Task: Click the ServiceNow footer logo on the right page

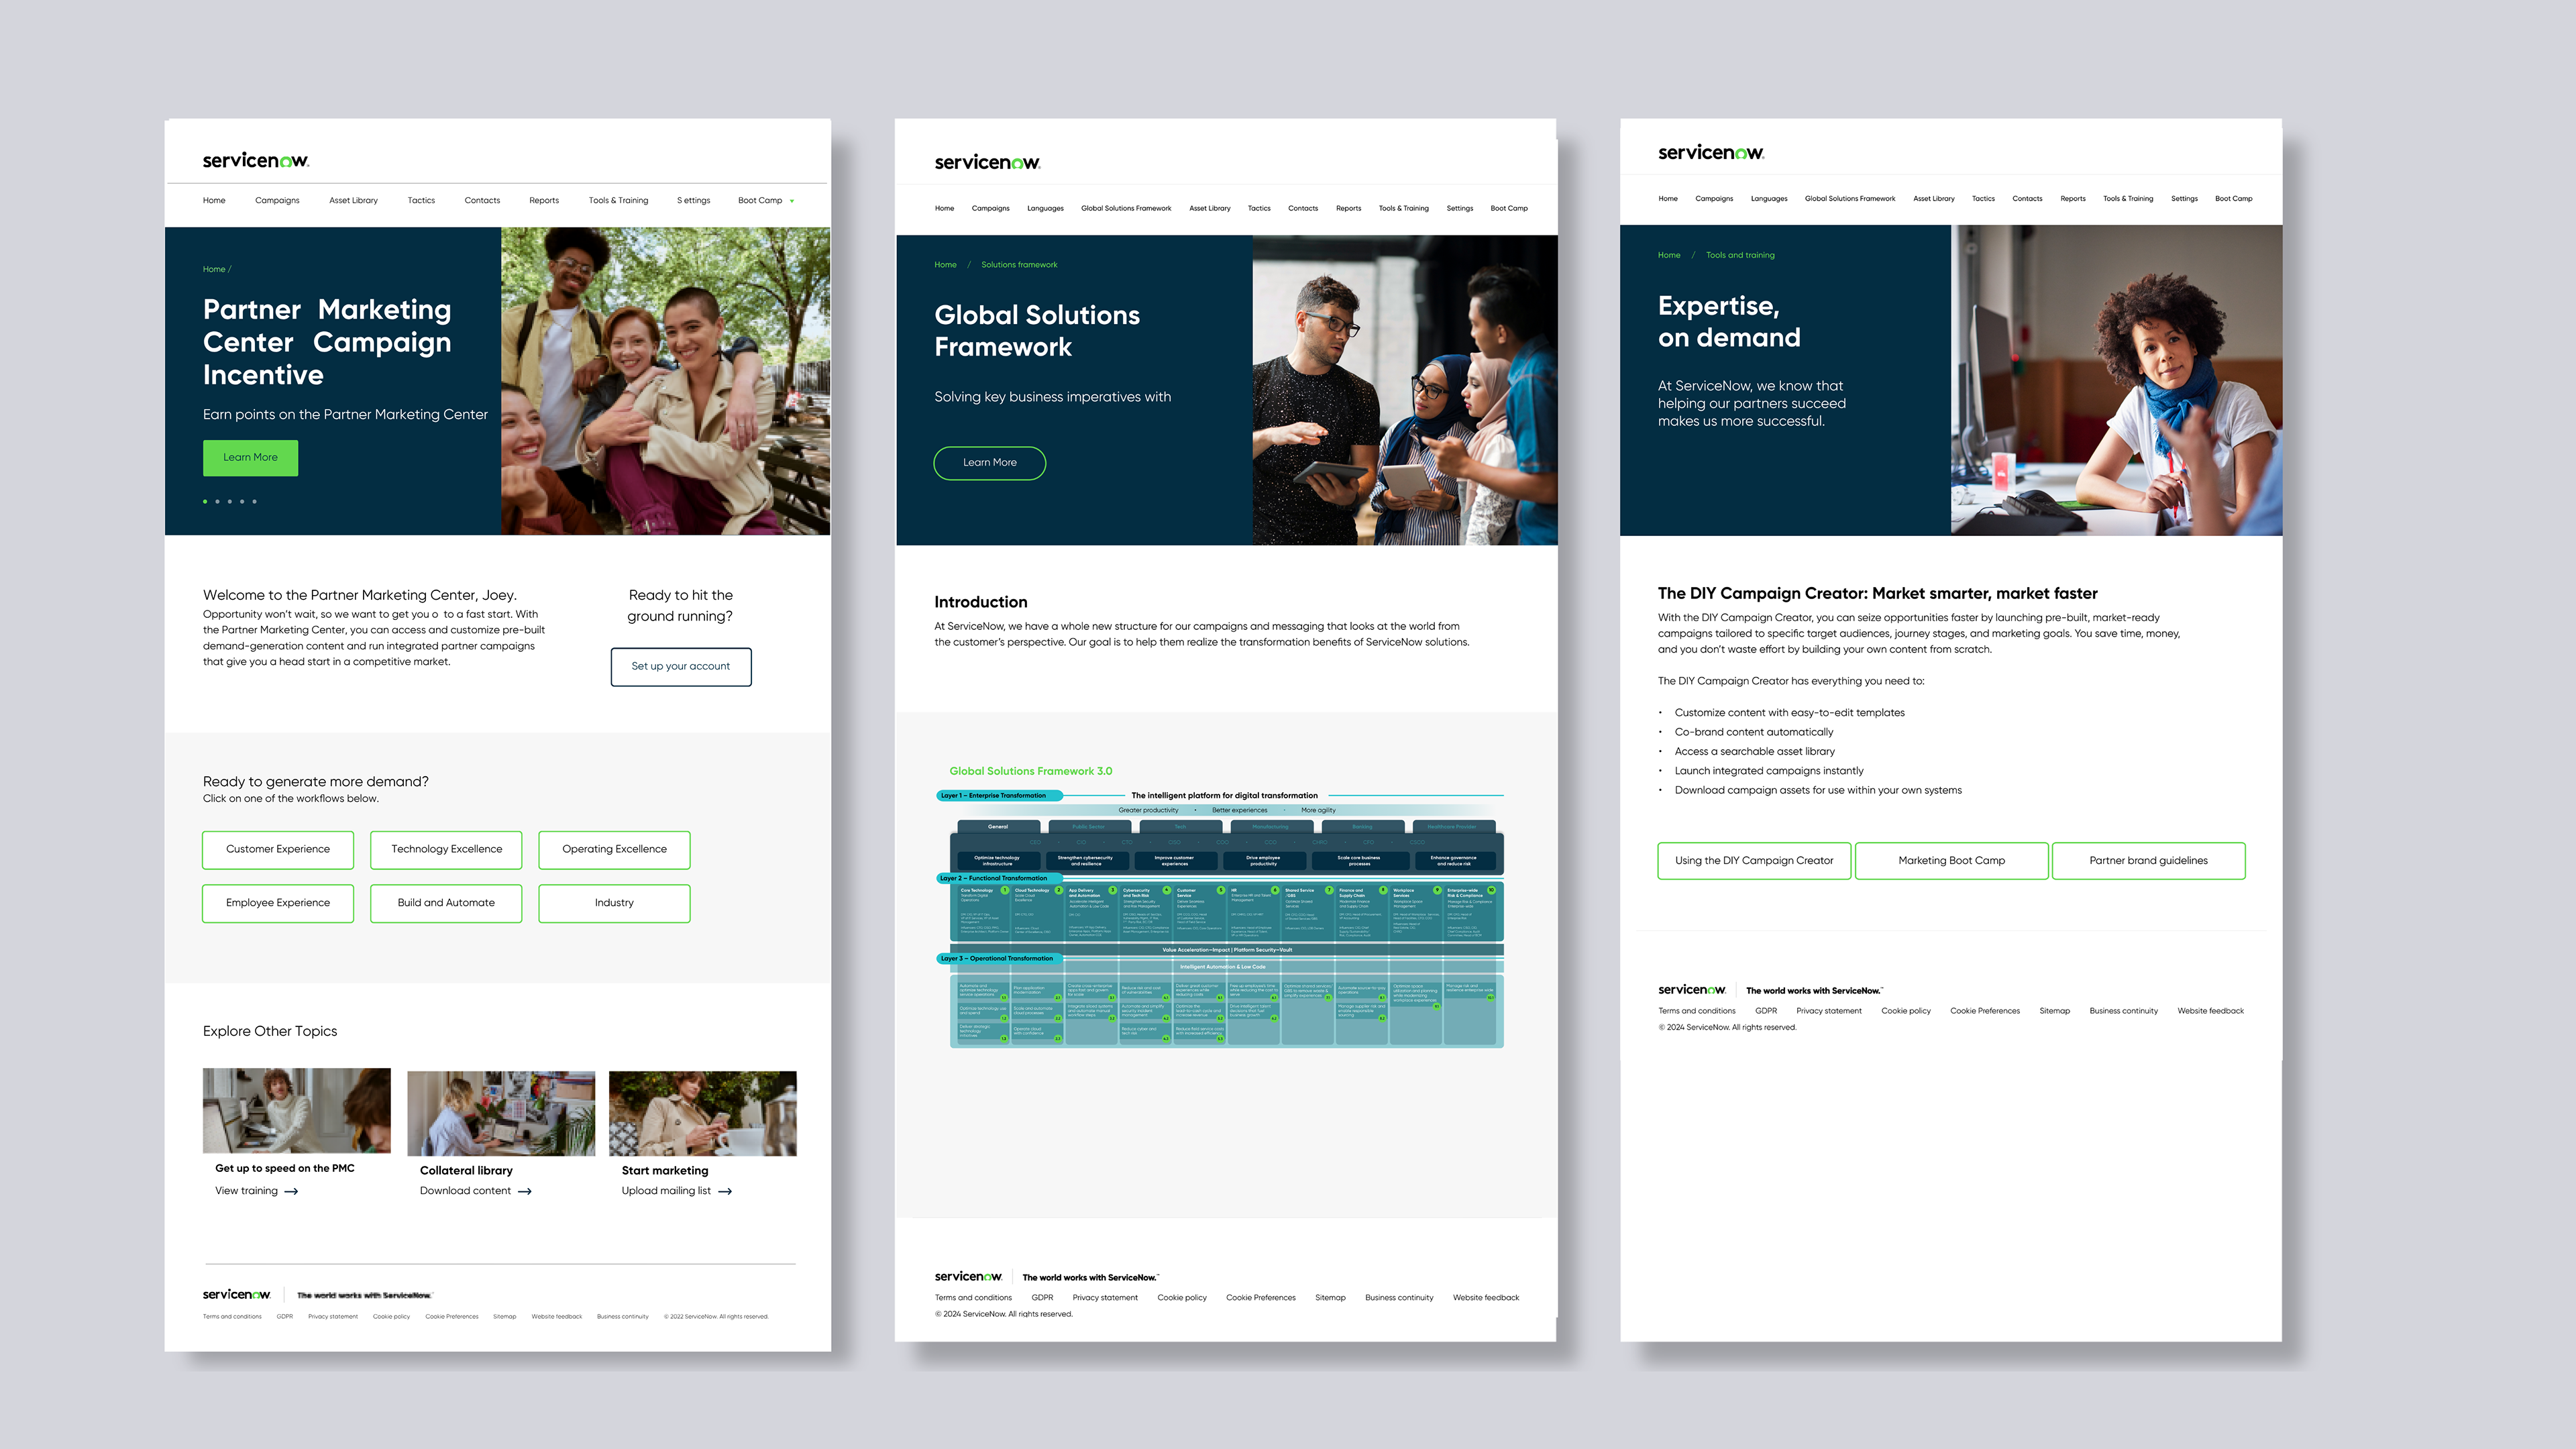Action: [1692, 989]
